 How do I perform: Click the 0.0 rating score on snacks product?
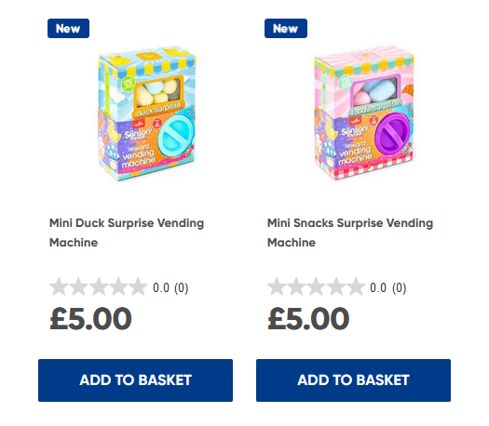[378, 288]
